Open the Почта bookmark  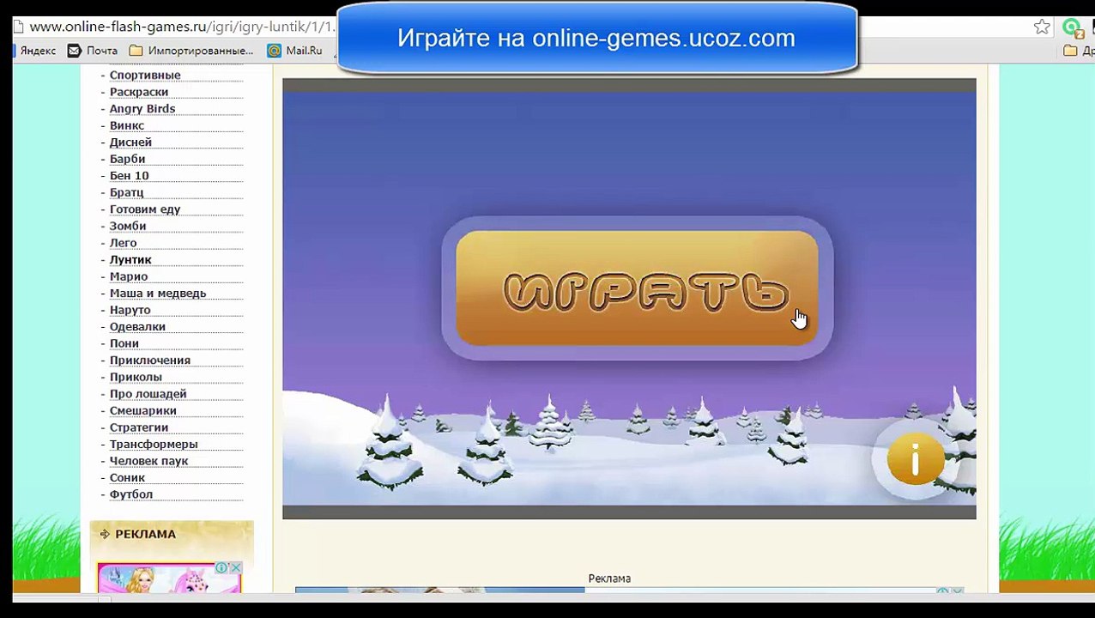pyautogui.click(x=93, y=51)
